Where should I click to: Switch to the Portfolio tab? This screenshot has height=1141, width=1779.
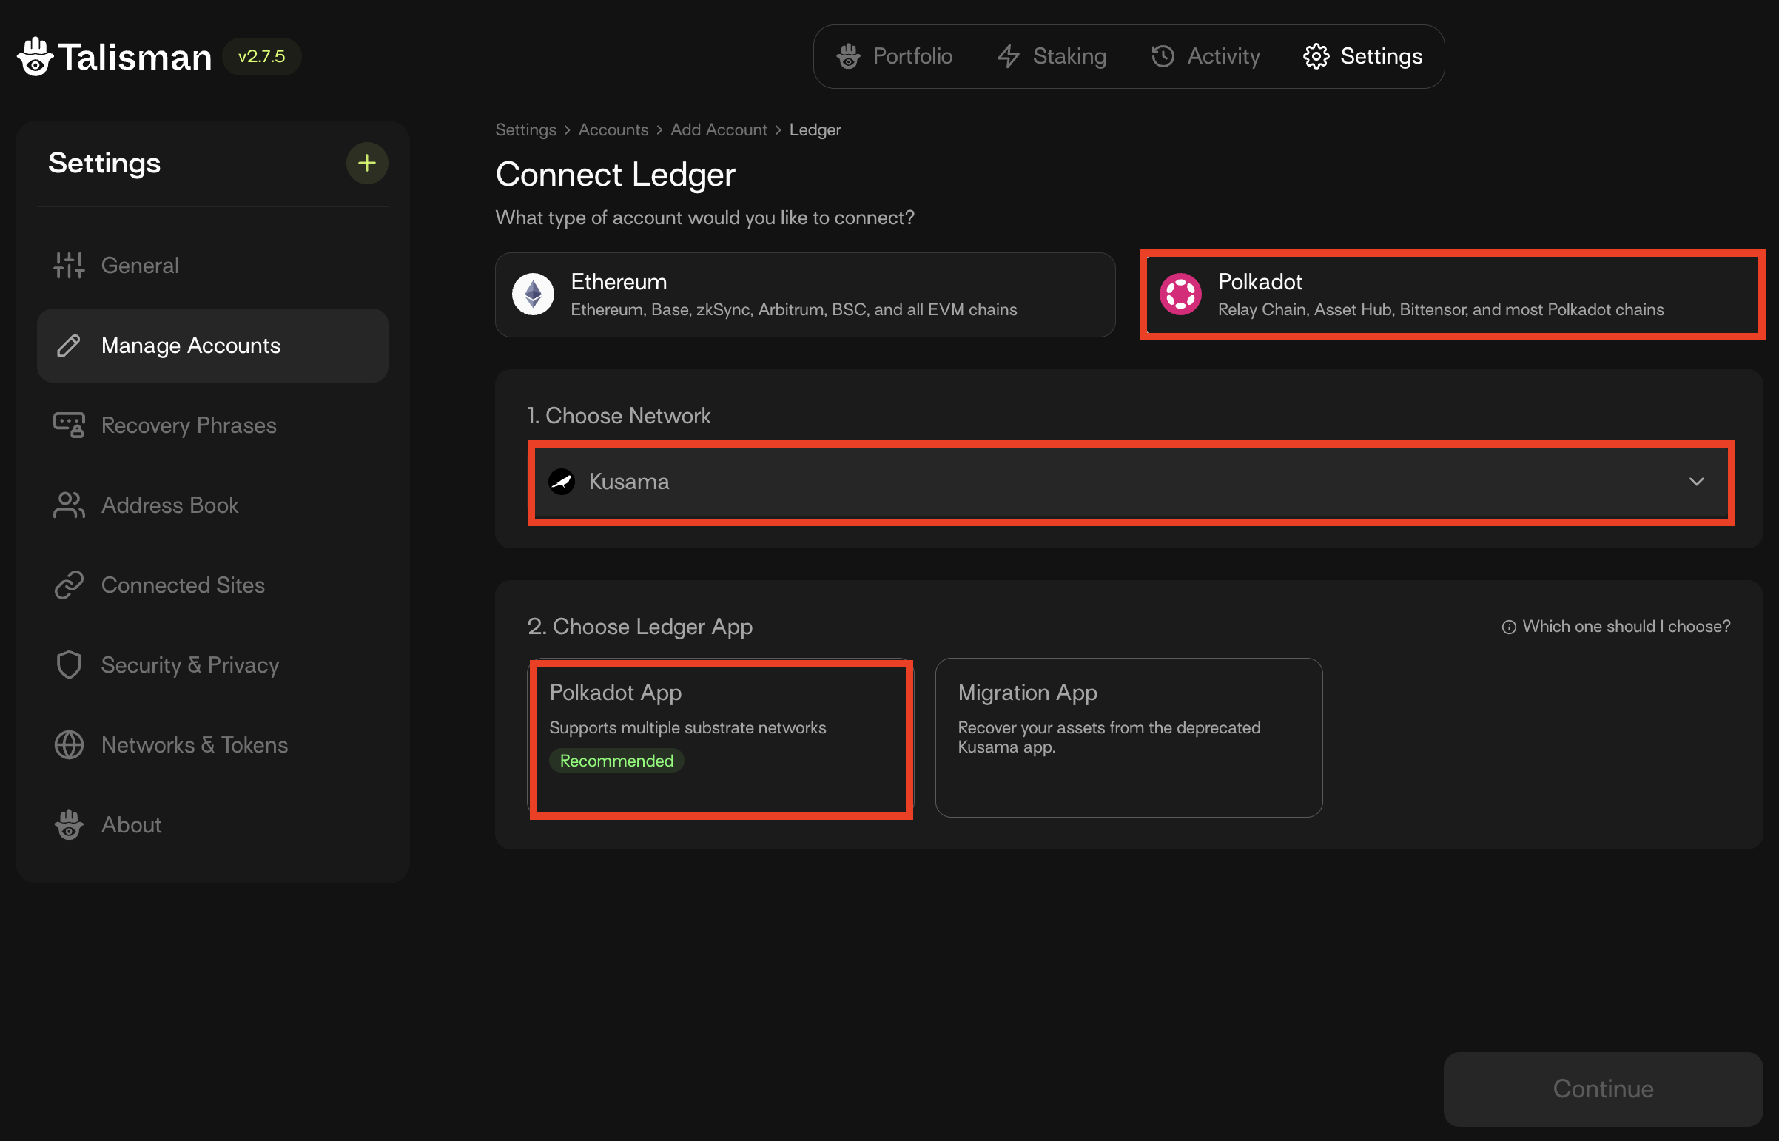tap(895, 56)
